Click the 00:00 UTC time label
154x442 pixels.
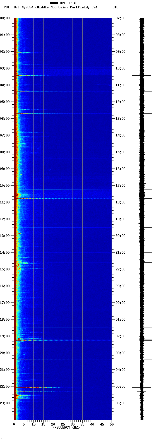click(x=121, y=303)
